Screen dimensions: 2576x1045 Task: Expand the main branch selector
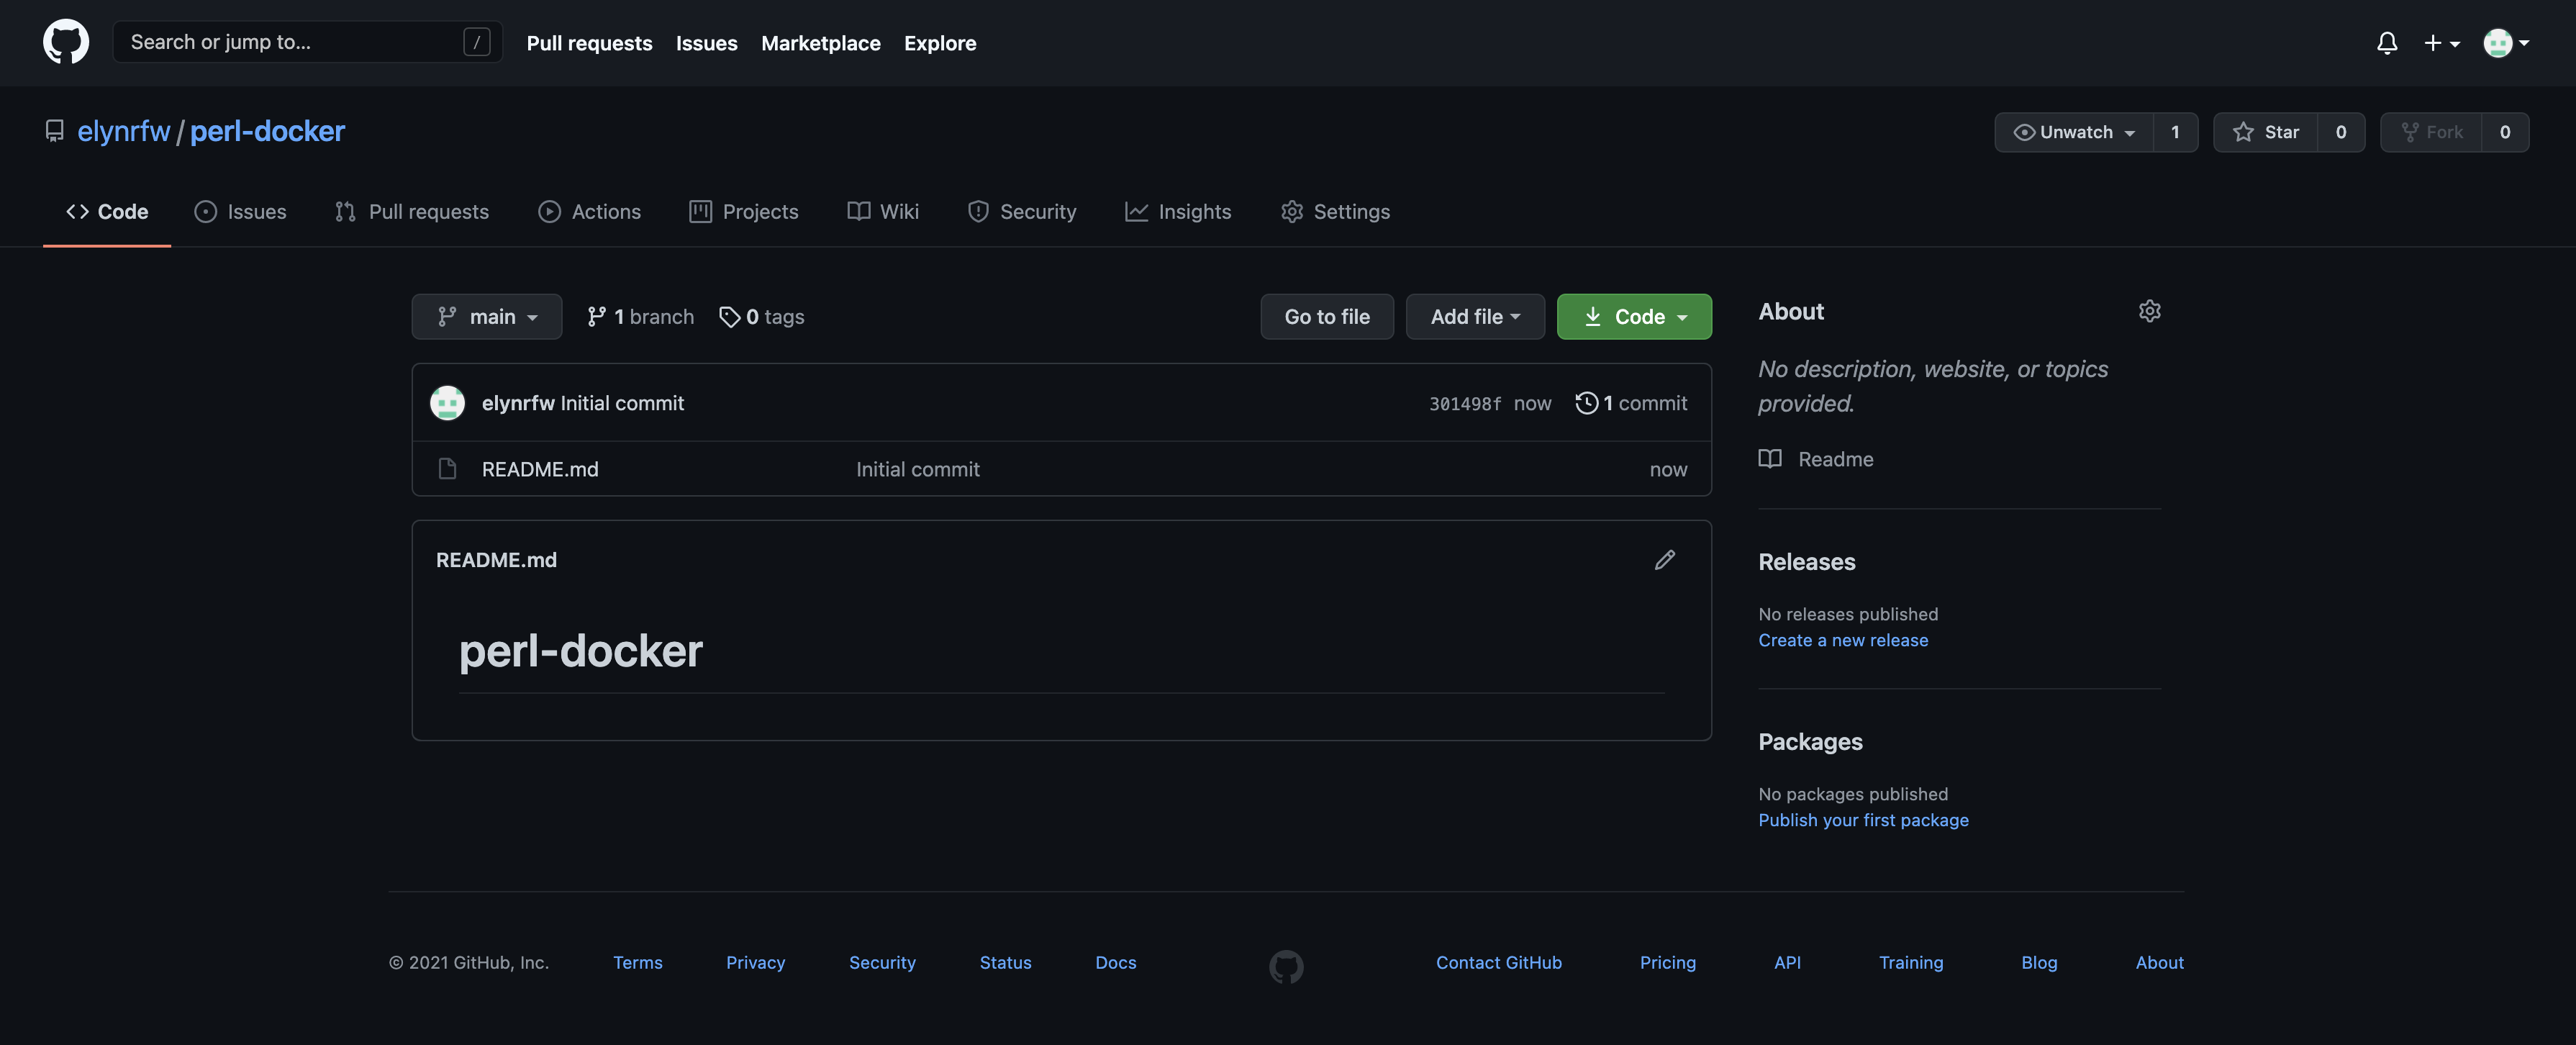pyautogui.click(x=487, y=316)
